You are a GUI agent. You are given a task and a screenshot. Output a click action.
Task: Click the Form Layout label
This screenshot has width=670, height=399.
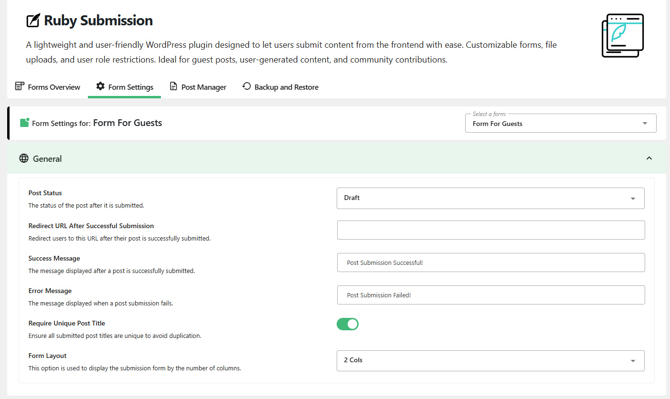pyautogui.click(x=48, y=356)
